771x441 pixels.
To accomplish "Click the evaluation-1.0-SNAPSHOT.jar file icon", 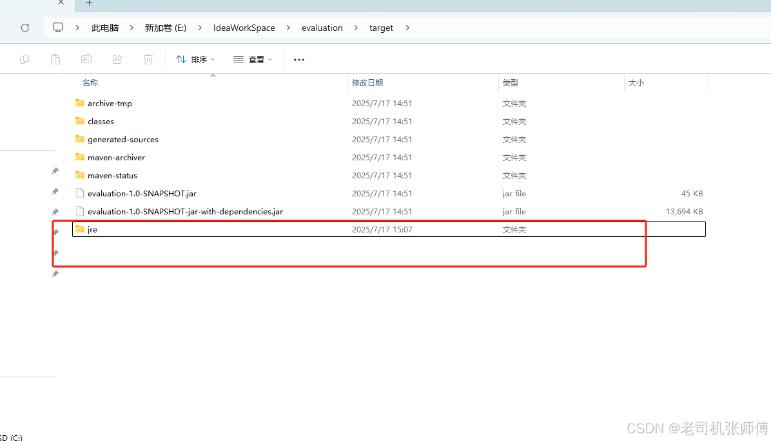I will [x=79, y=193].
